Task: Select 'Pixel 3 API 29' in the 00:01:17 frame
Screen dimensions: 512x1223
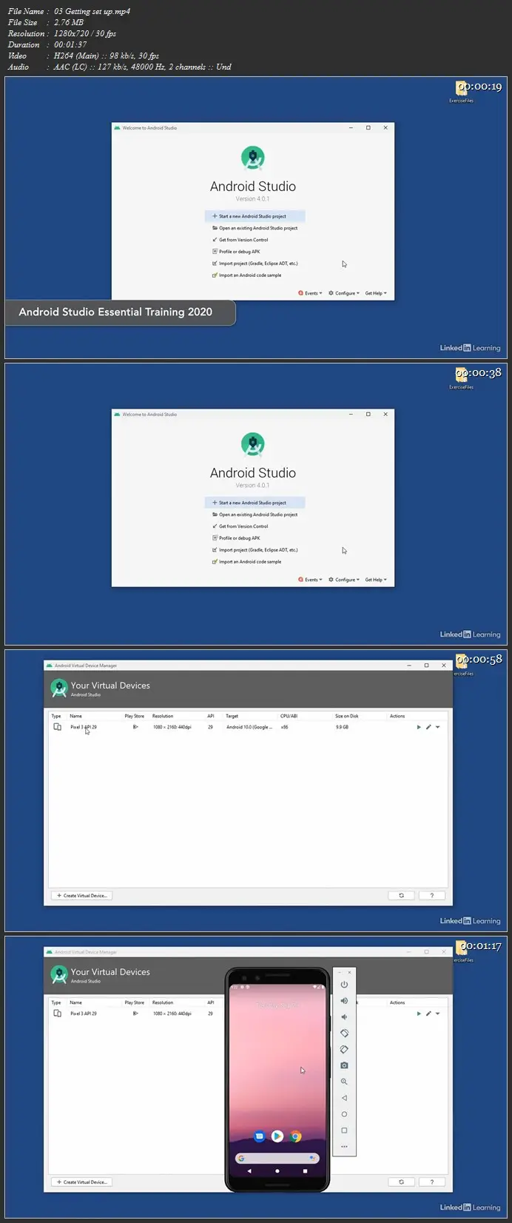Action: [x=84, y=1013]
